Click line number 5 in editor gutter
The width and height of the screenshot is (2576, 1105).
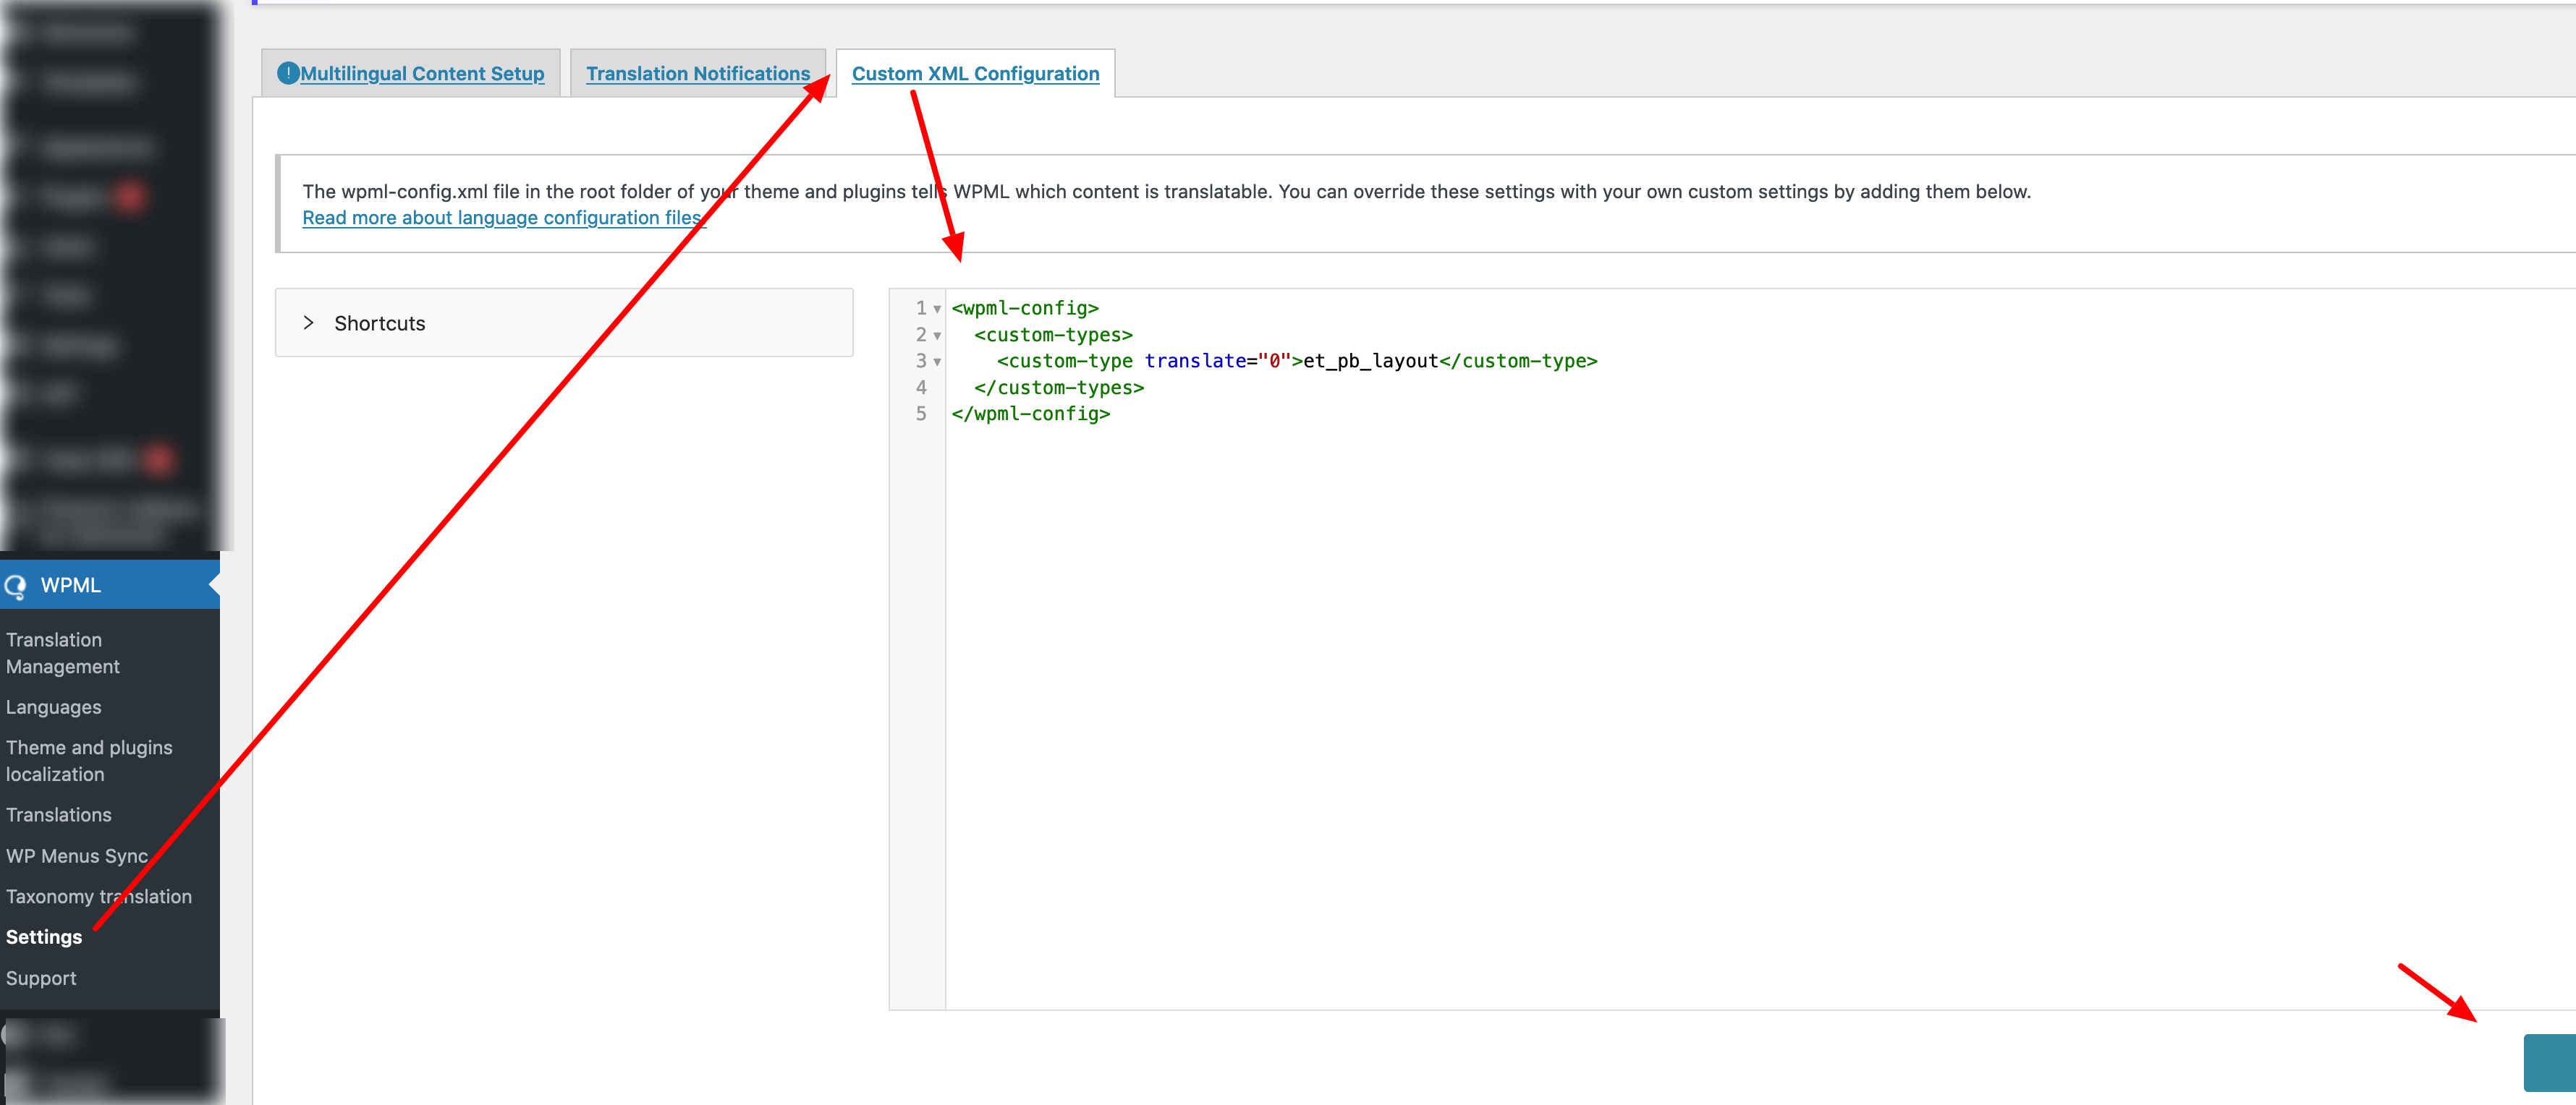pos(921,414)
